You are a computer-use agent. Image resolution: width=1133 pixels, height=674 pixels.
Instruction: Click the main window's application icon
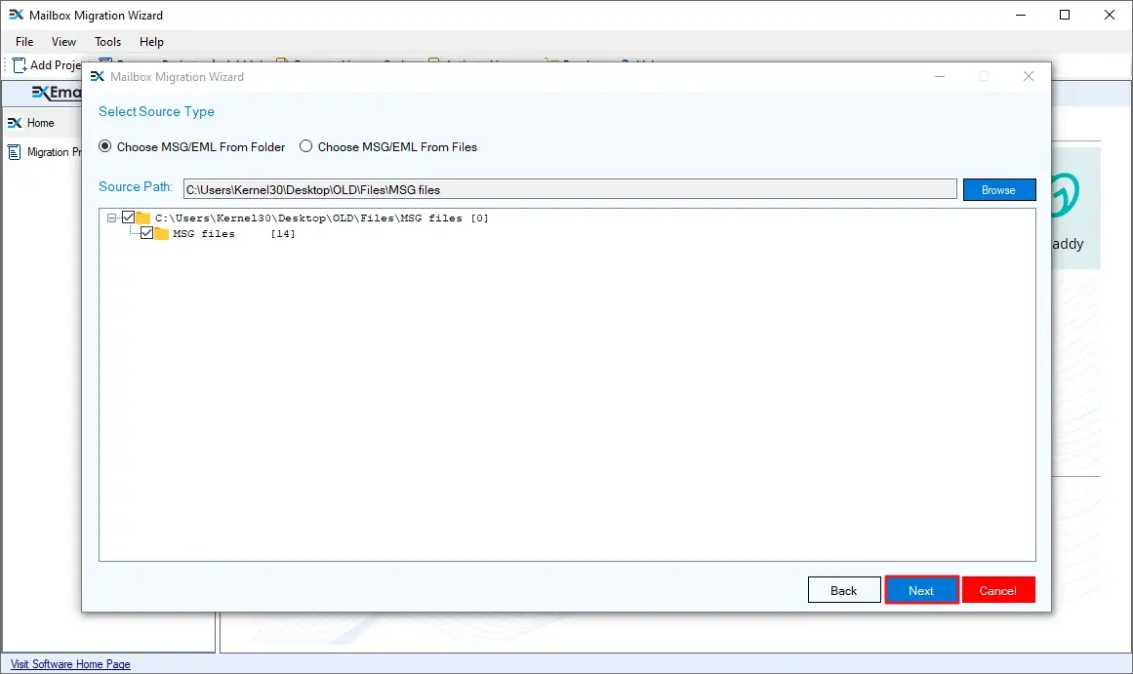(x=17, y=15)
